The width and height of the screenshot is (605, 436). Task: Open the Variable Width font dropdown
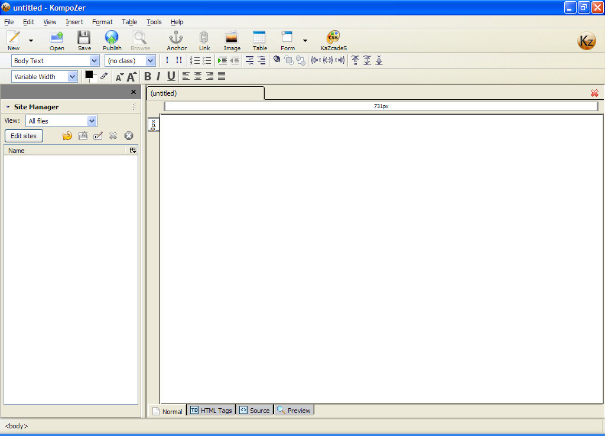pos(72,76)
